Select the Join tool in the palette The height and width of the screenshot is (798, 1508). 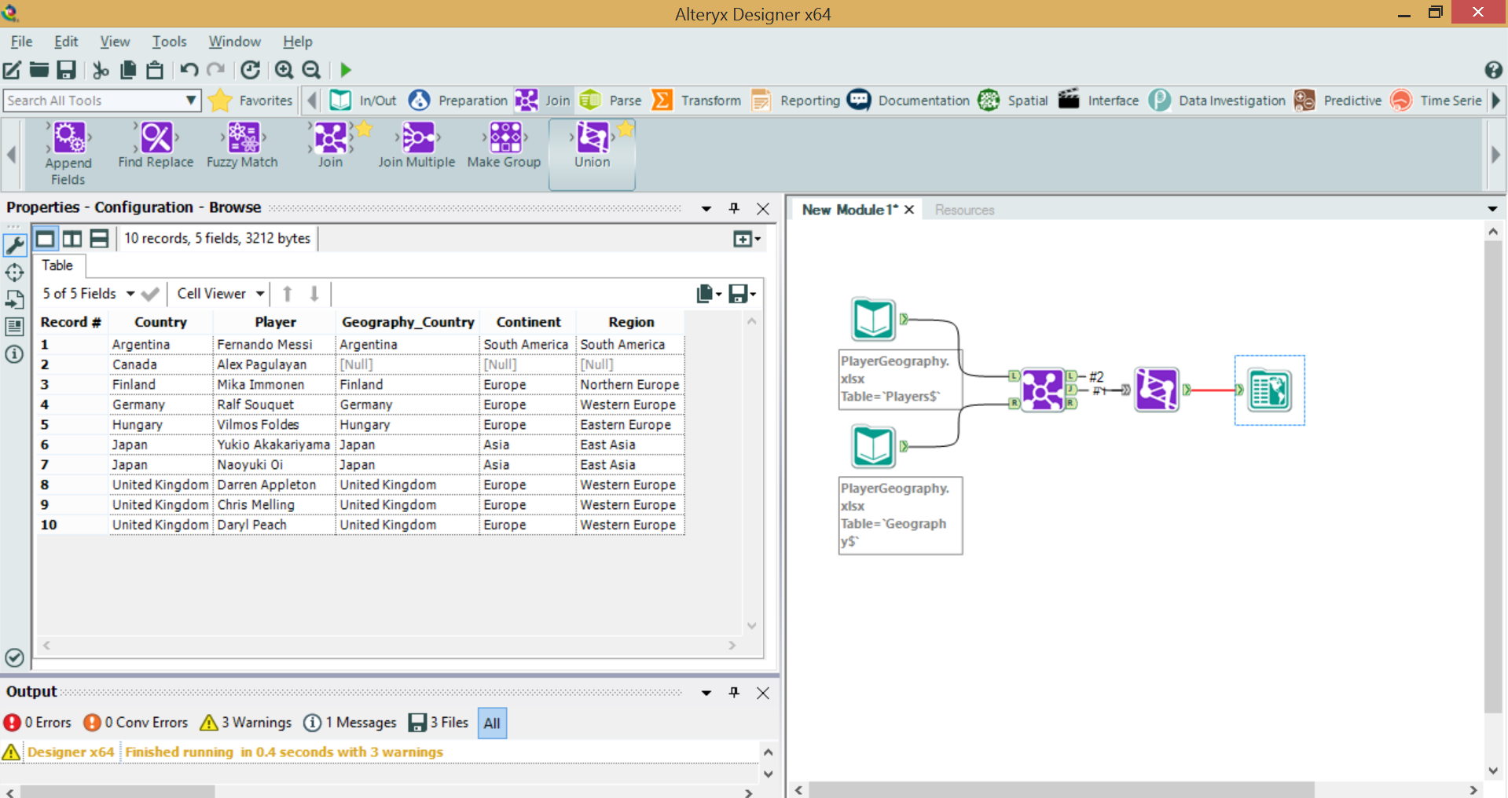click(330, 145)
